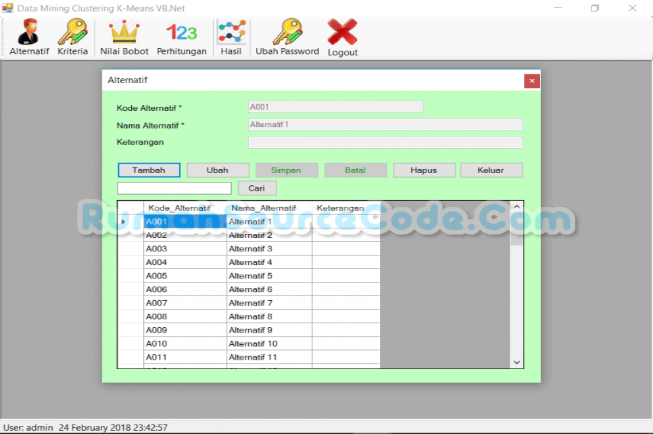Select the row with code A005
The width and height of the screenshot is (653, 434).
185,276
